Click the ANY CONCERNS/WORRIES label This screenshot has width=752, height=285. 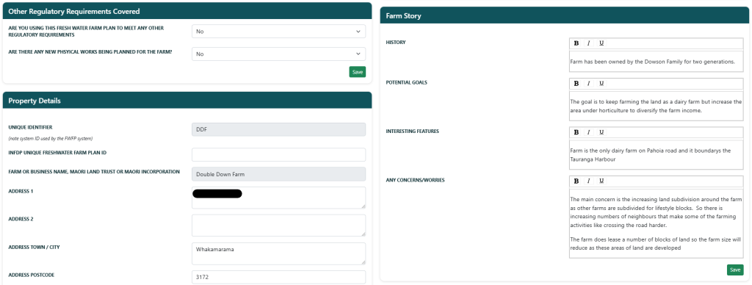click(416, 181)
